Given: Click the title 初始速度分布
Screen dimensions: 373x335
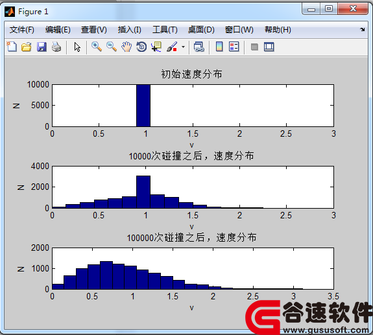Looking at the screenshot, I should coord(191,74).
